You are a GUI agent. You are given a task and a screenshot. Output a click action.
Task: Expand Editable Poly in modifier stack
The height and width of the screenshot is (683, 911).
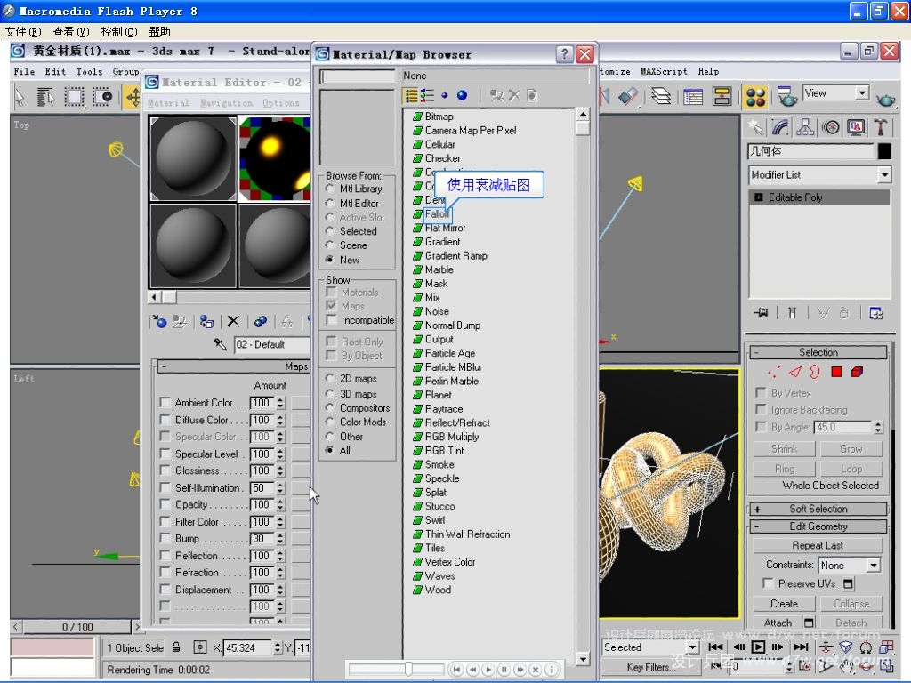point(758,197)
